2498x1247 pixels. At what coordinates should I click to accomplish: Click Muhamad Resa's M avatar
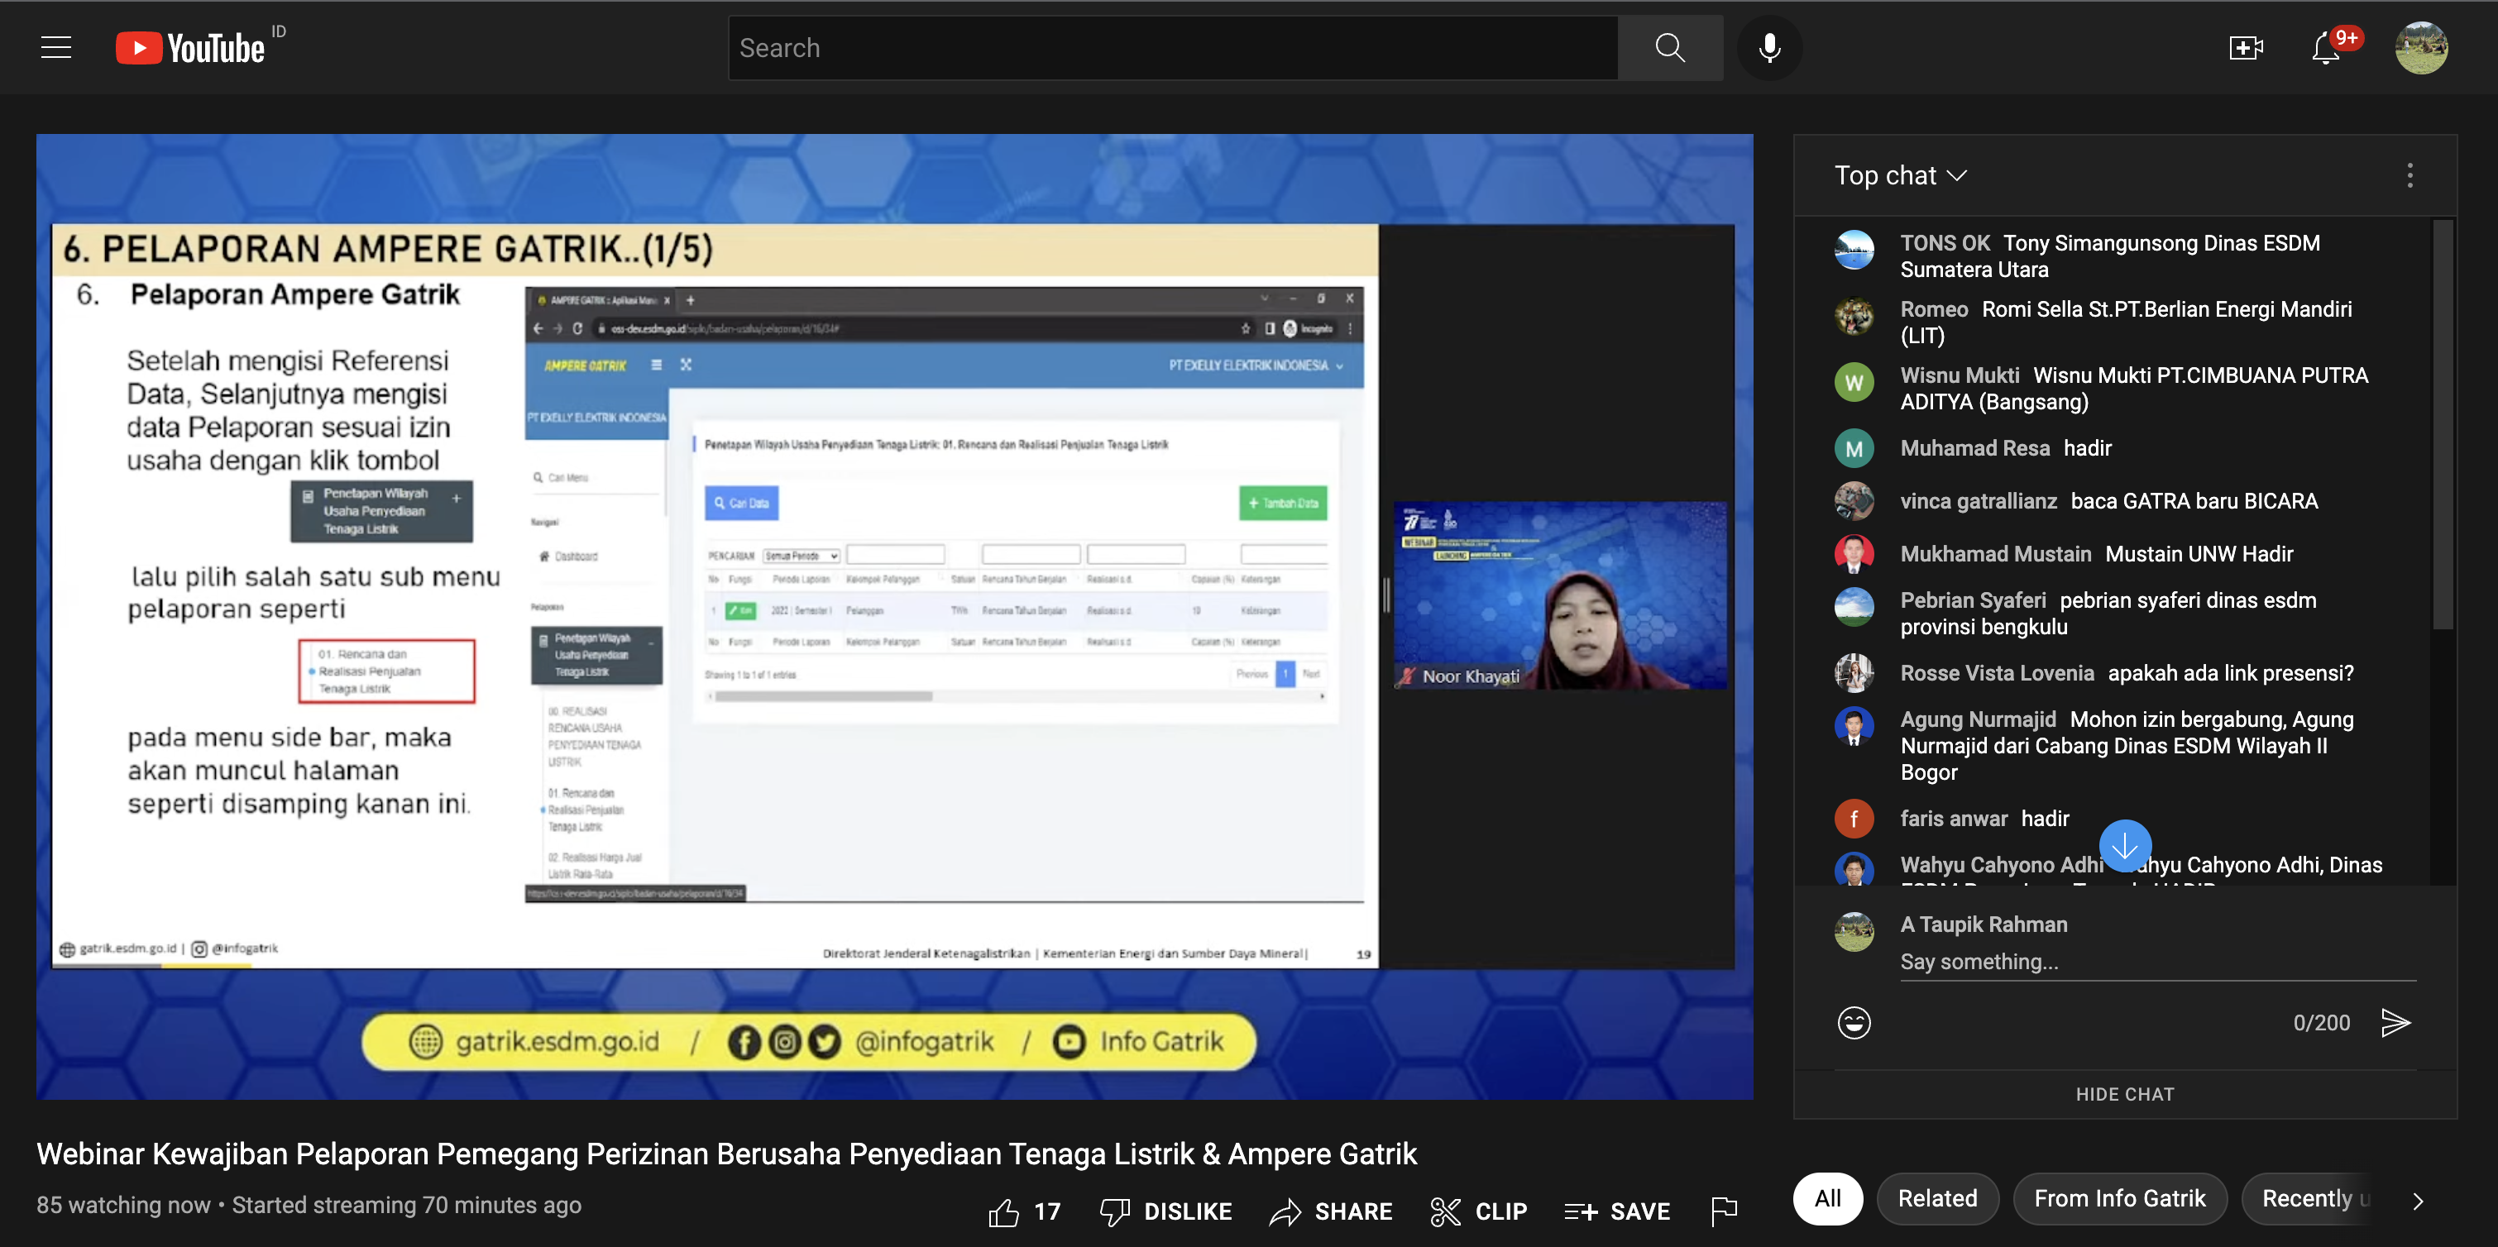pos(1853,448)
